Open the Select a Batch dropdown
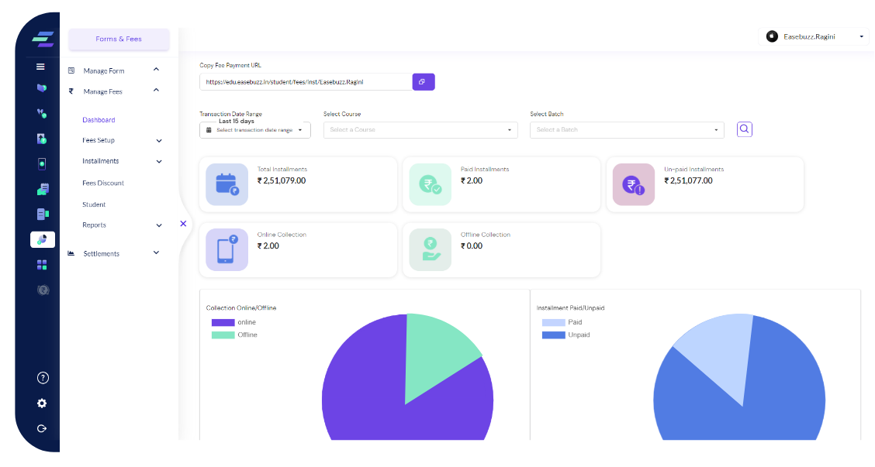 coord(627,130)
